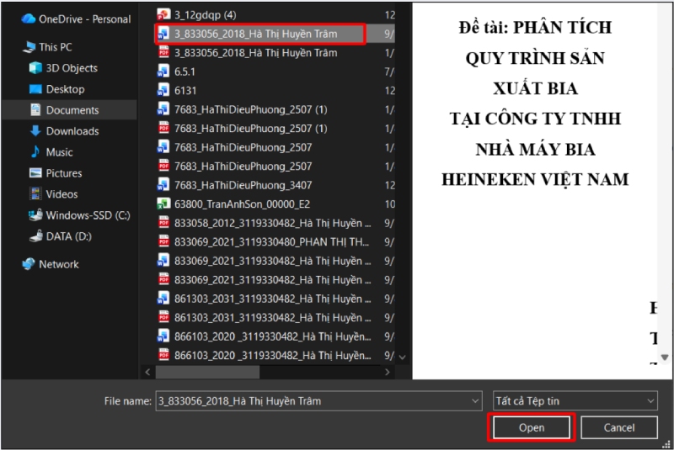
Task: Select 861303_2031_3119330482 Word file name
Action: 272,299
